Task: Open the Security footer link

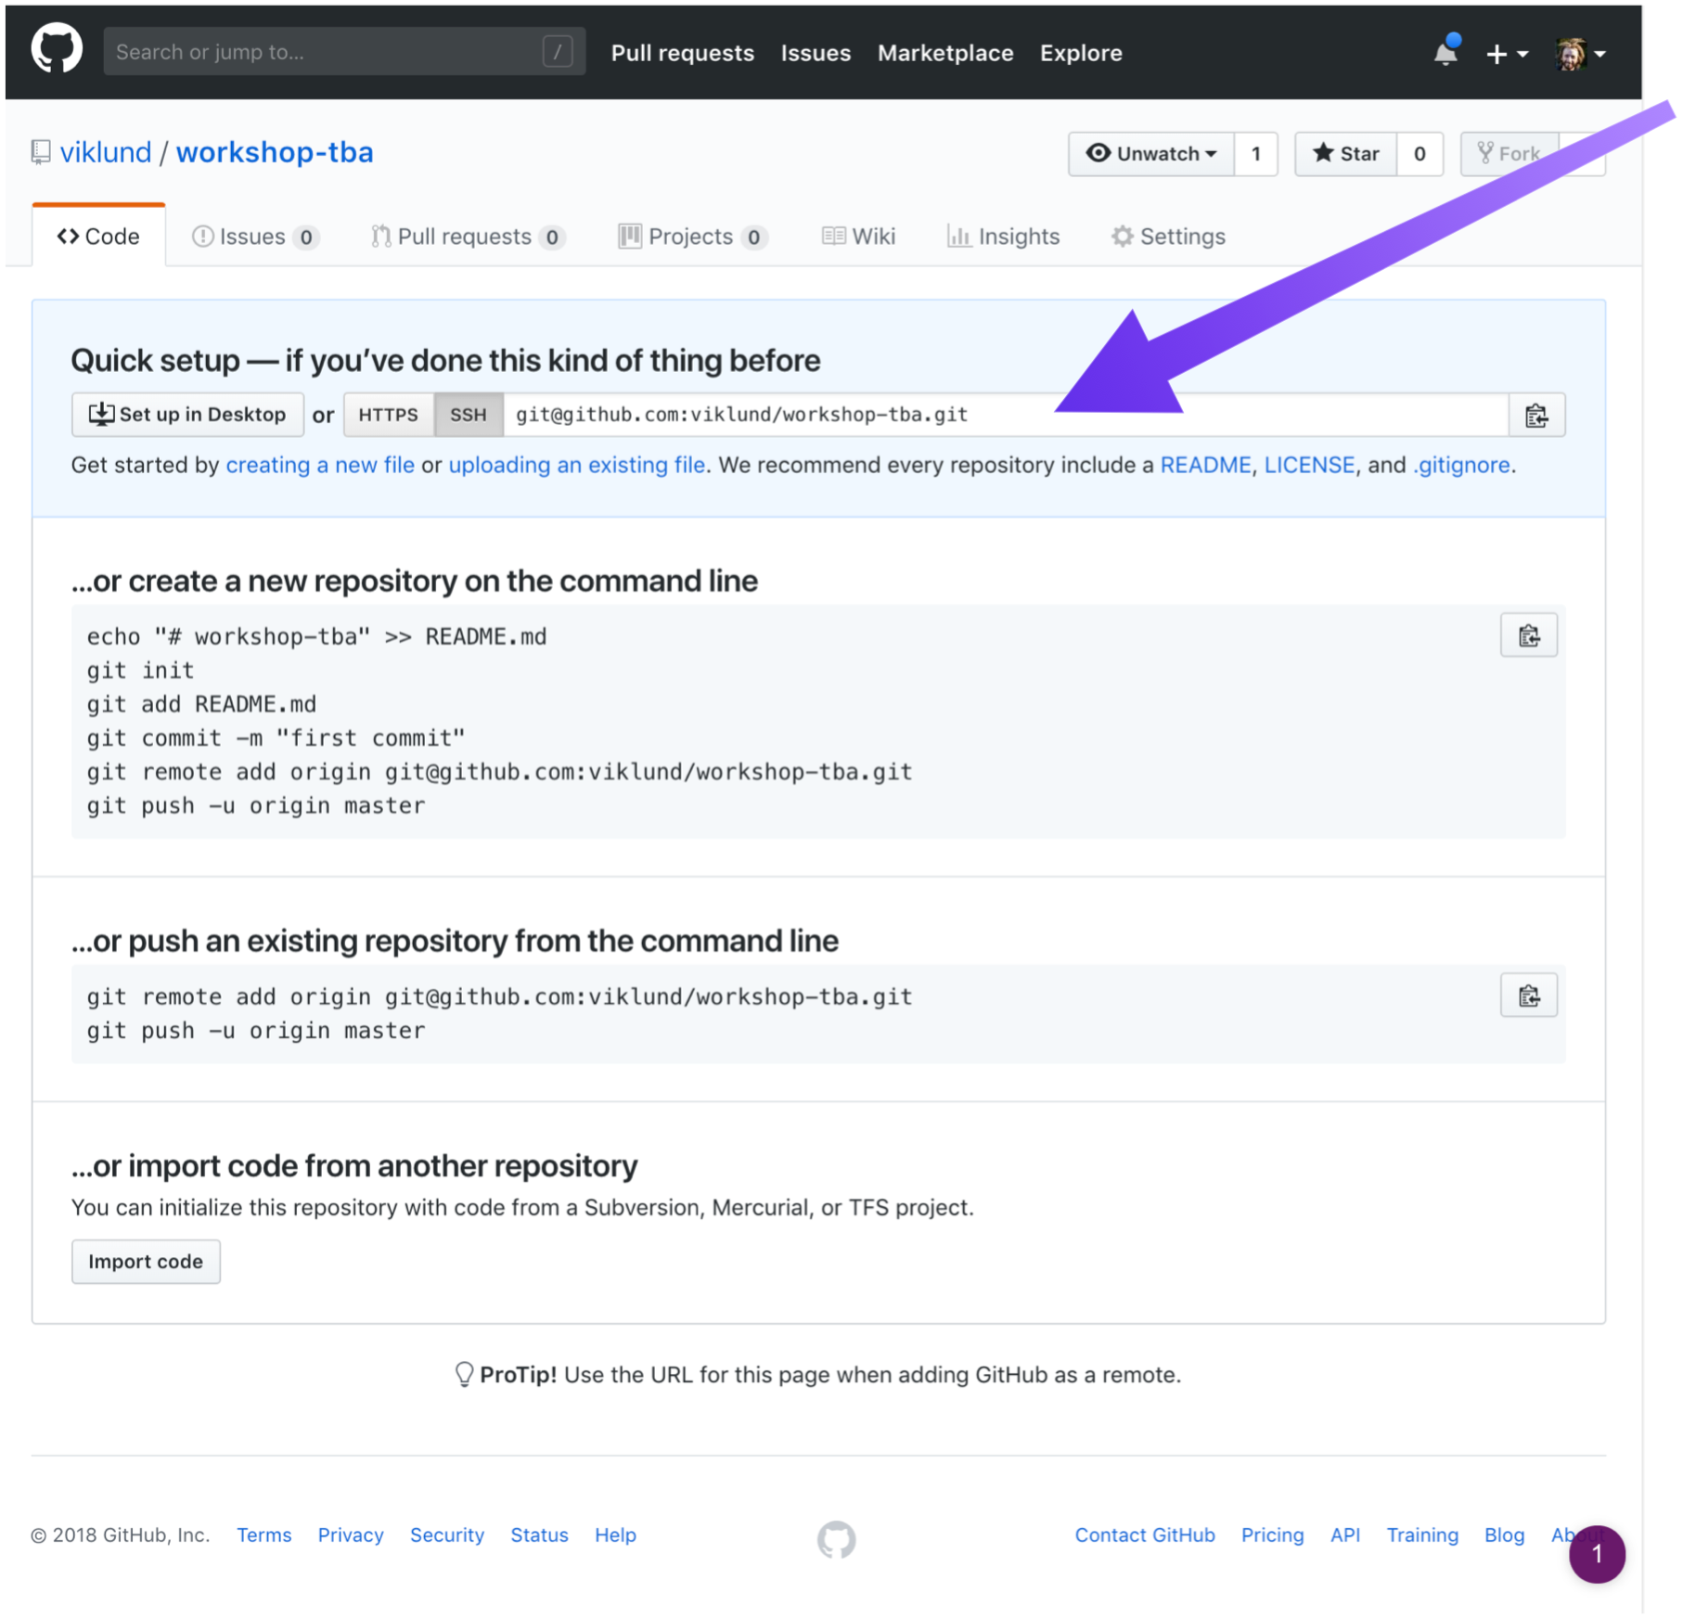Action: [x=447, y=1535]
